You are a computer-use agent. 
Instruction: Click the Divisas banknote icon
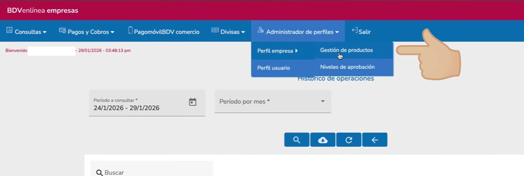click(215, 30)
